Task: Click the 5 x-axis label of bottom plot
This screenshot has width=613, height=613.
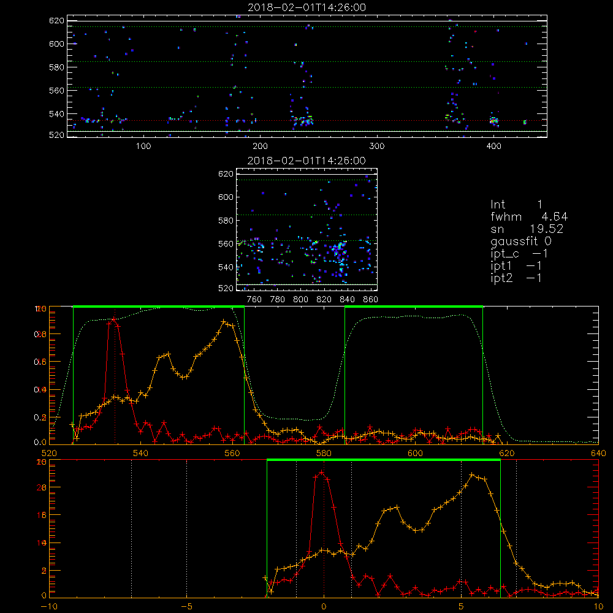Action: 462,607
